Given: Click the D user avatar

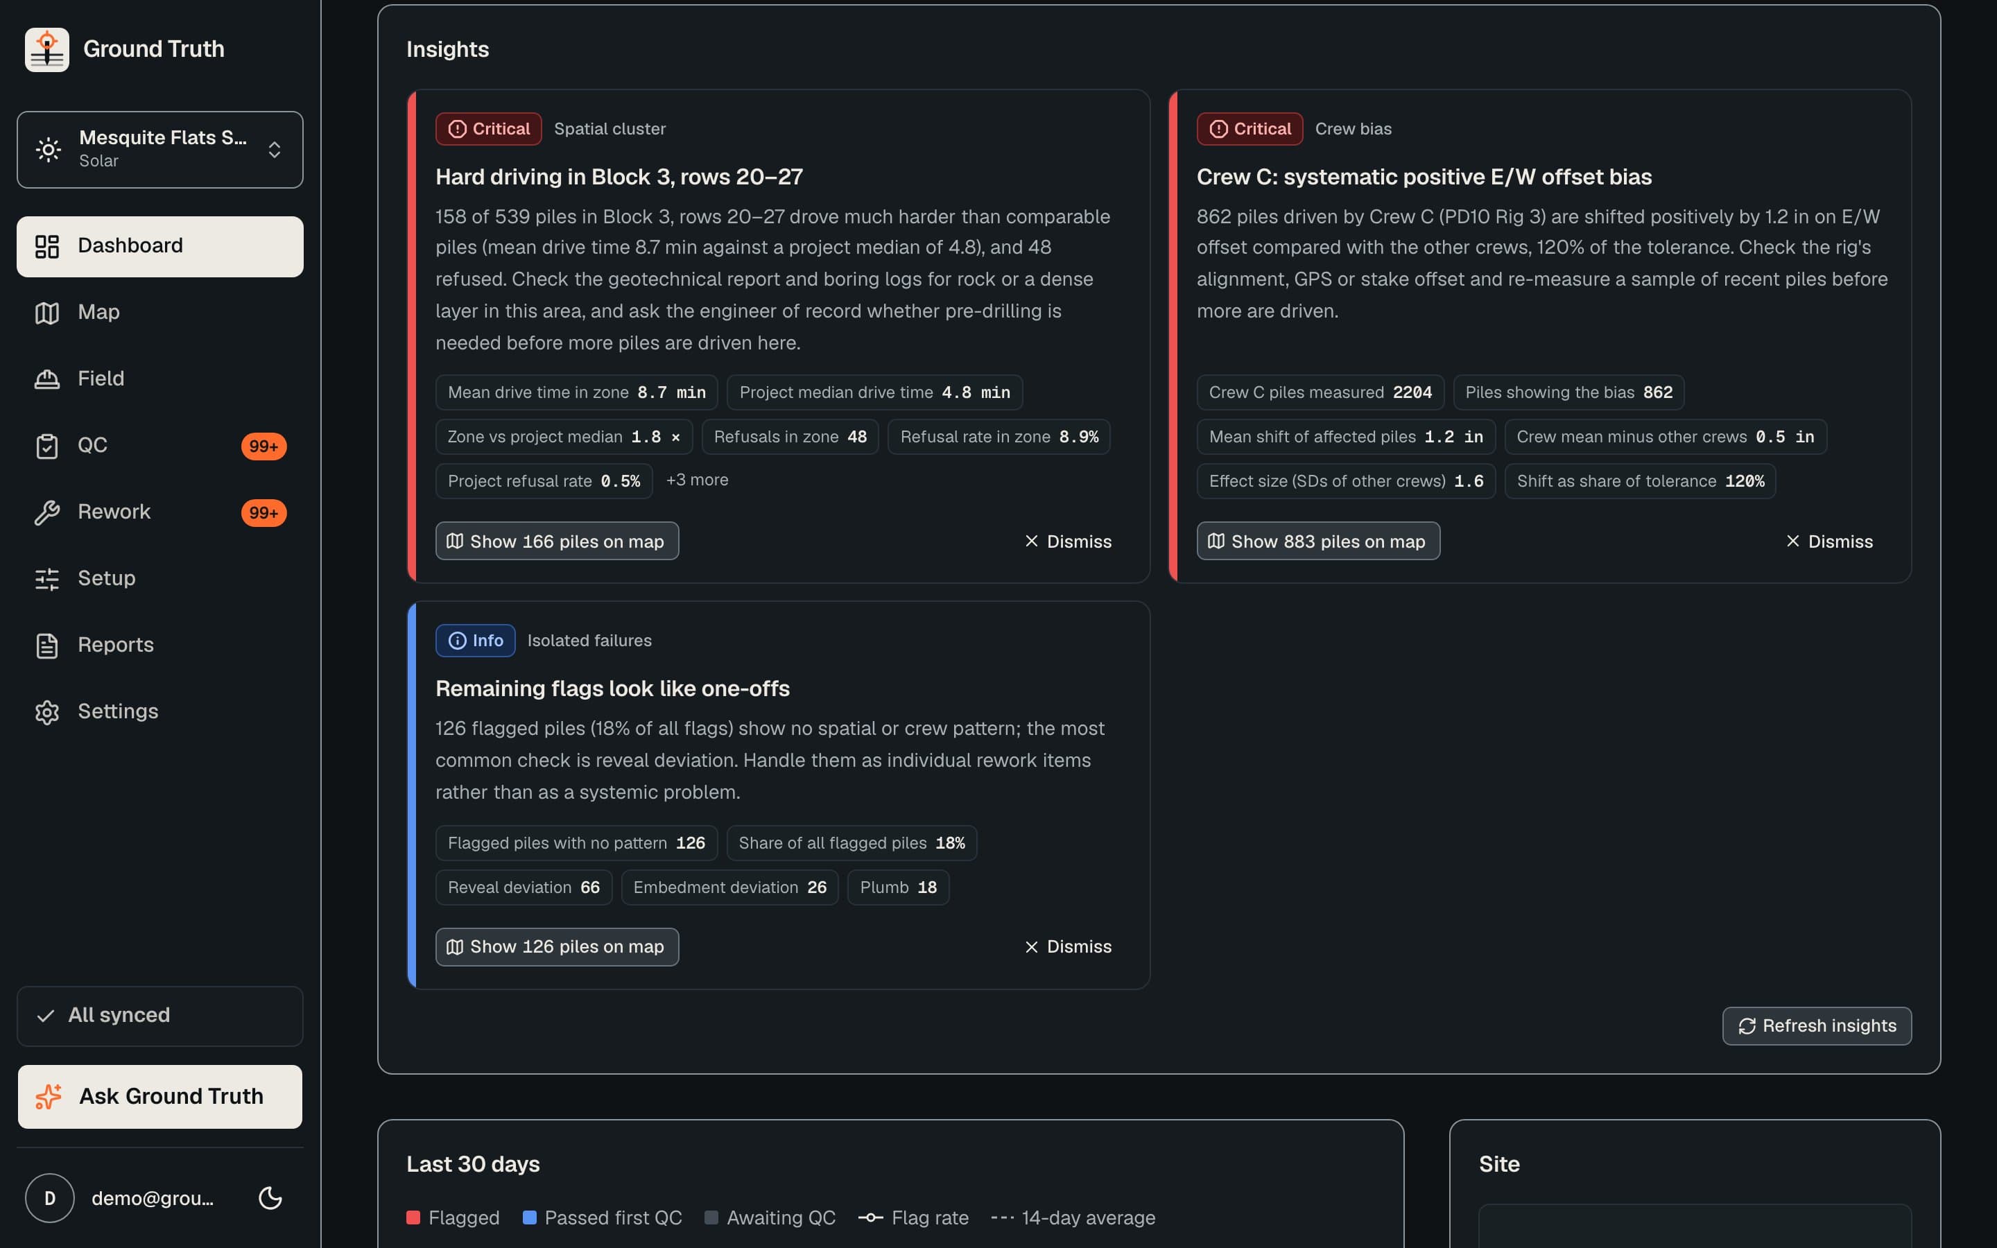Looking at the screenshot, I should tap(49, 1197).
